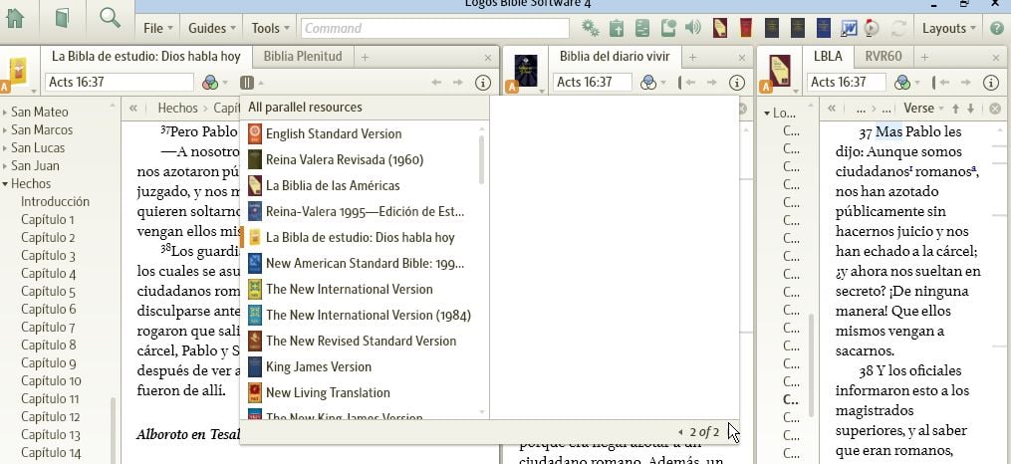This screenshot has height=464, width=1011.
Task: Open the red book shortcut in toolbar
Action: (x=745, y=28)
